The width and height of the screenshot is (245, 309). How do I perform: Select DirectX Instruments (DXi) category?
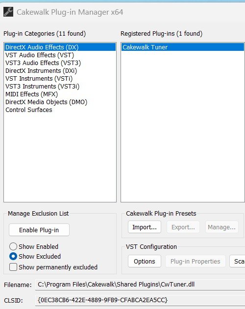(60, 71)
